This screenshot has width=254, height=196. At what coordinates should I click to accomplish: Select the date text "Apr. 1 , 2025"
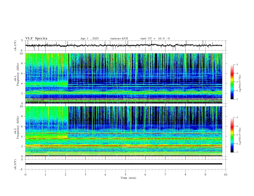point(89,38)
